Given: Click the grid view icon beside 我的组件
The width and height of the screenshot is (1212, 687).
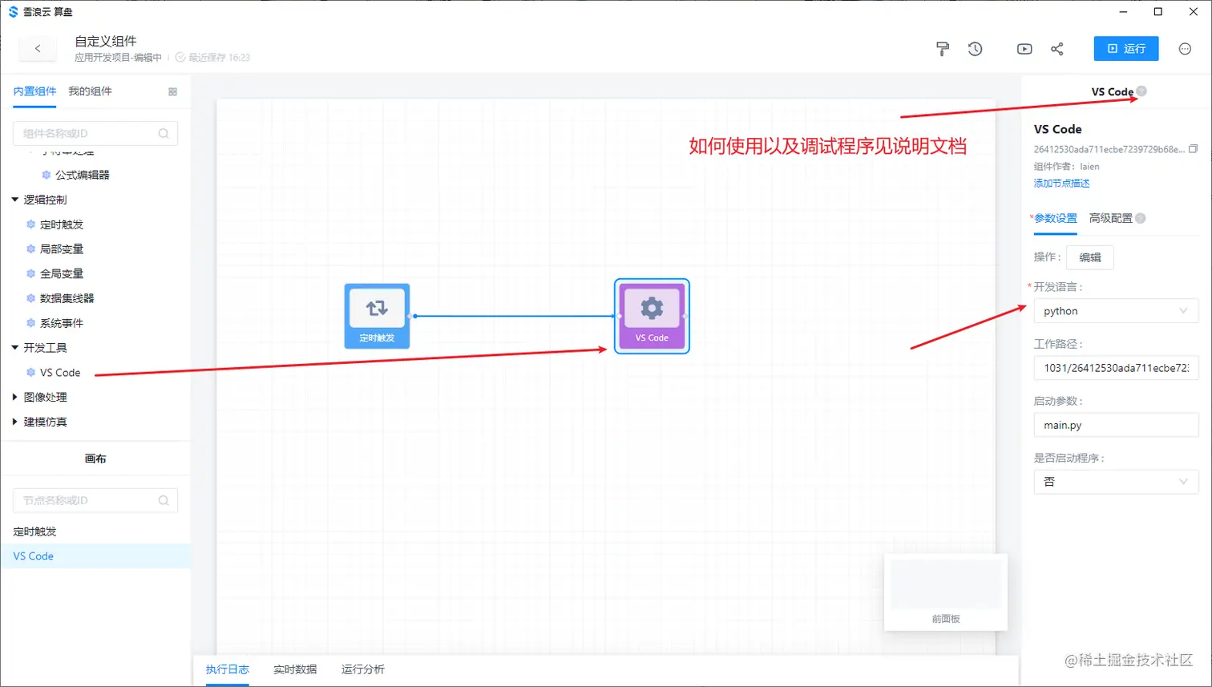Looking at the screenshot, I should tap(172, 91).
